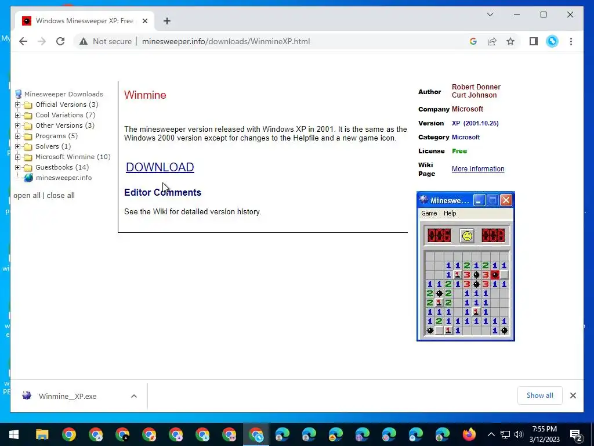Reload the current page
This screenshot has height=446, width=594.
click(x=60, y=41)
